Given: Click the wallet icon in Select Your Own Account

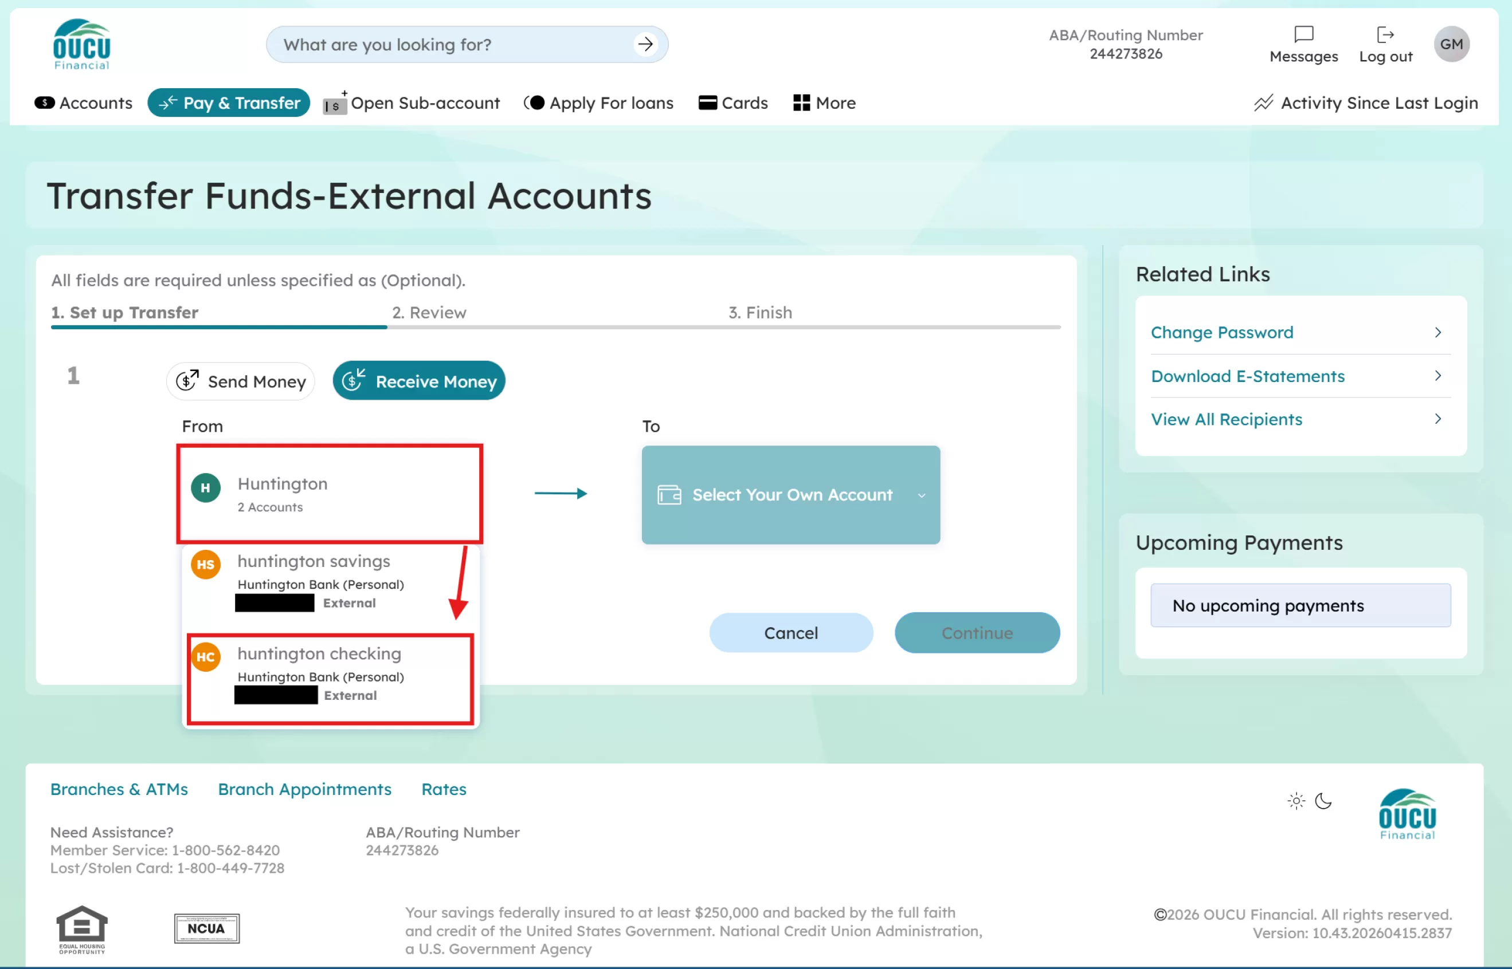Looking at the screenshot, I should (x=669, y=495).
